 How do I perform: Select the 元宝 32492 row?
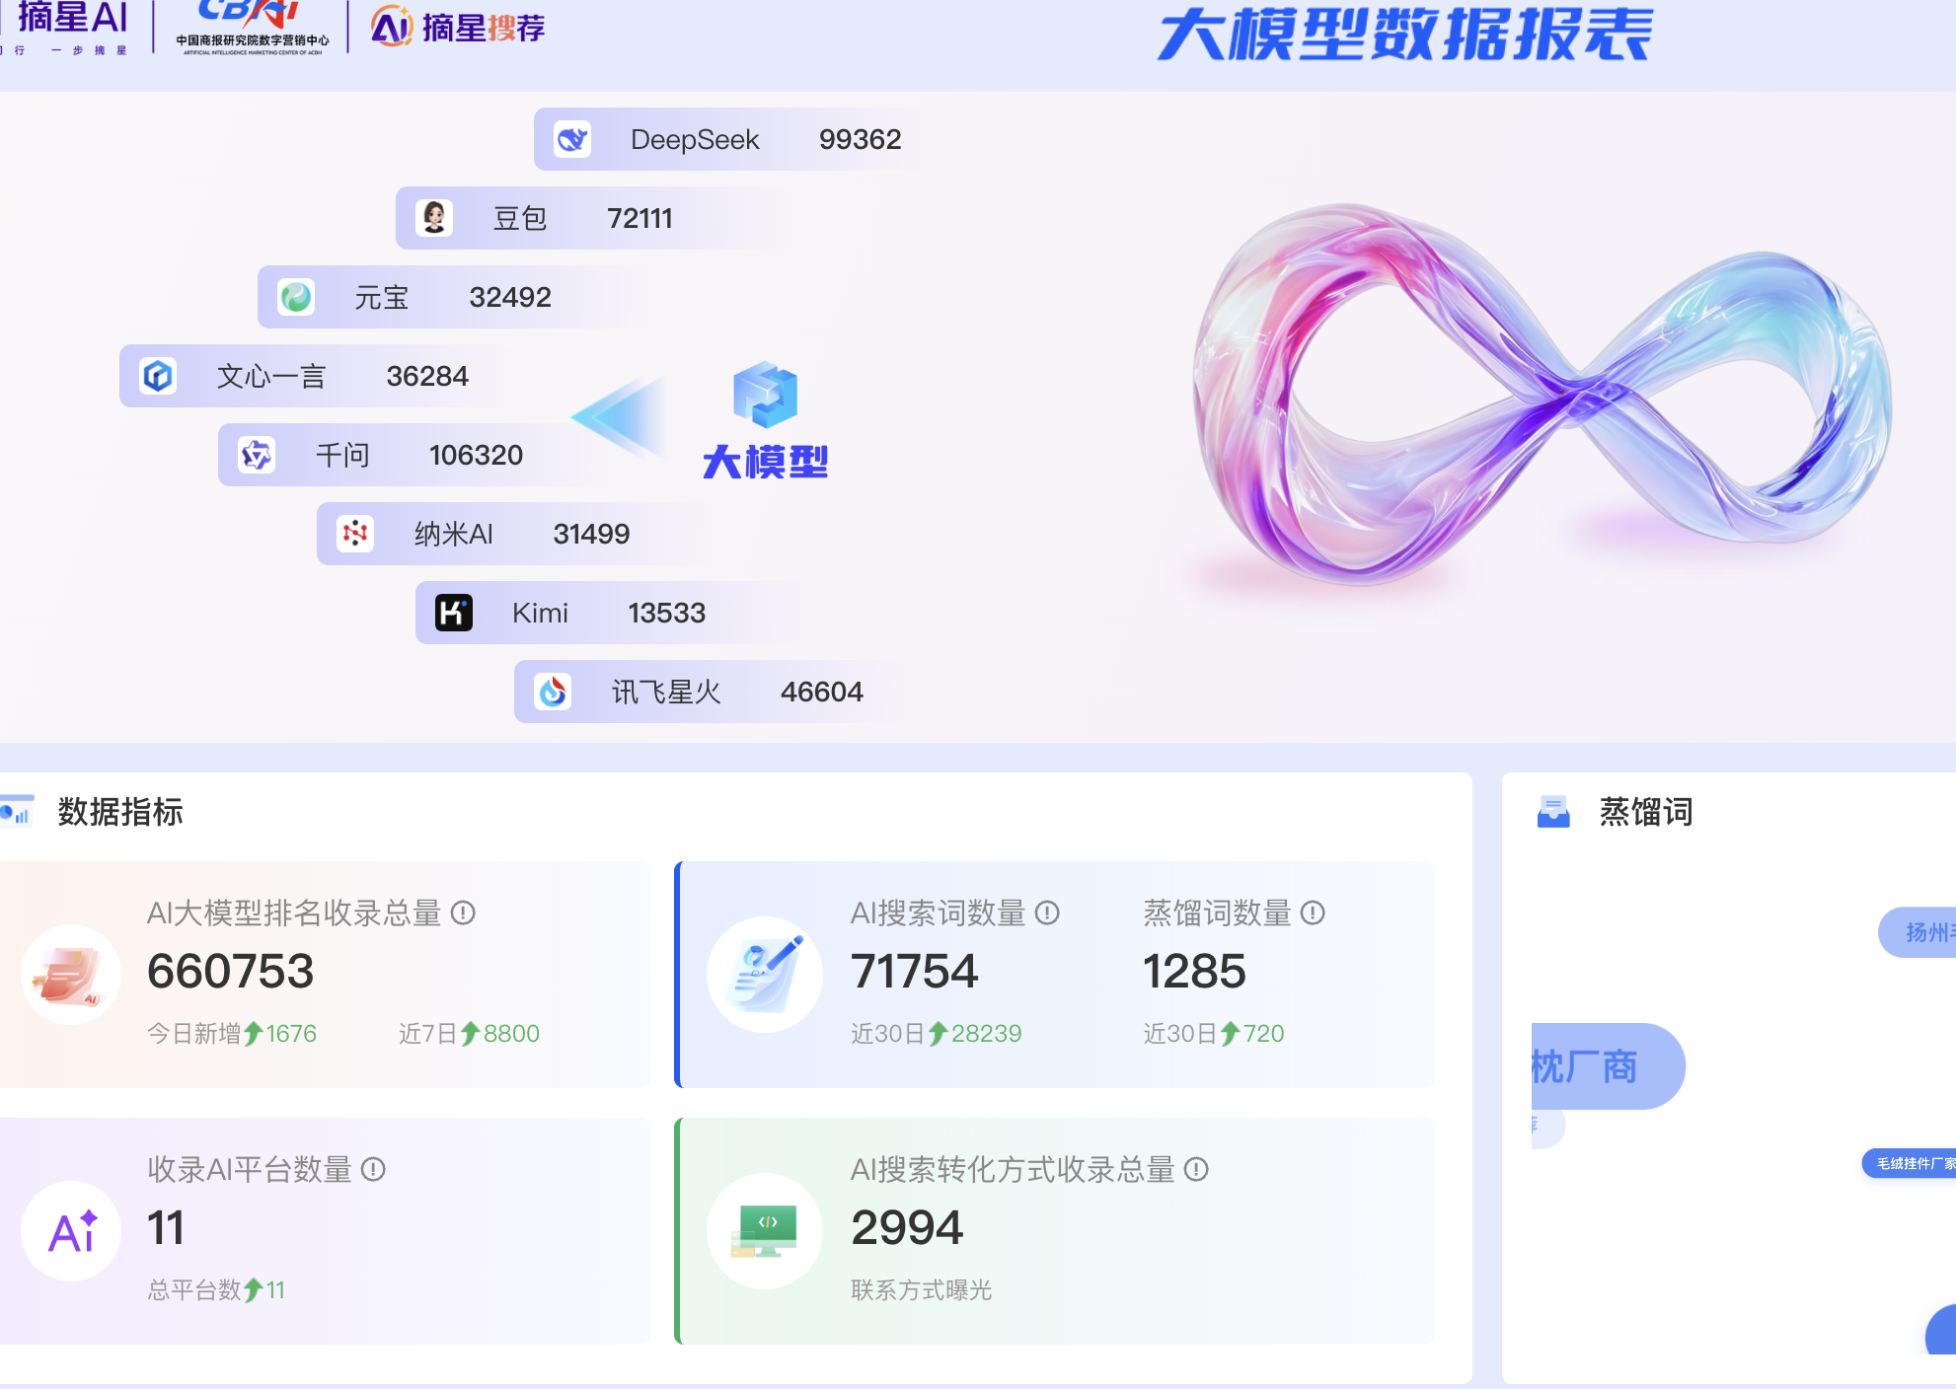[454, 297]
